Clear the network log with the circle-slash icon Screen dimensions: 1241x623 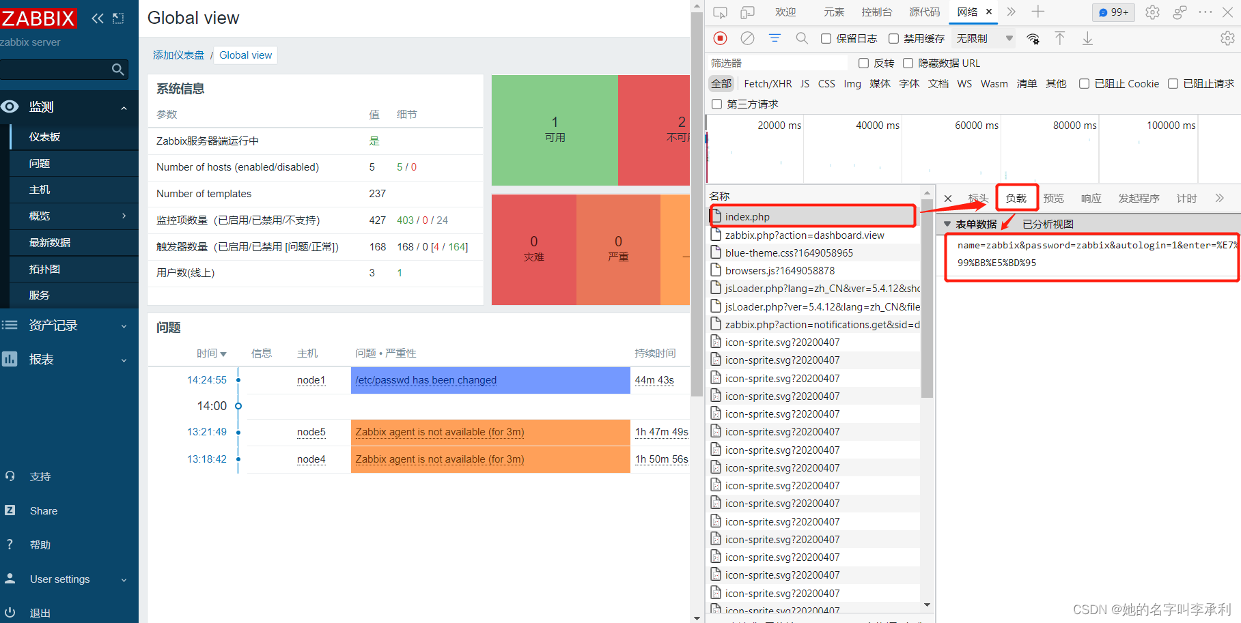point(748,38)
